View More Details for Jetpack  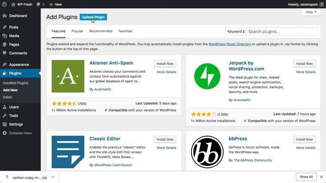click(306, 72)
